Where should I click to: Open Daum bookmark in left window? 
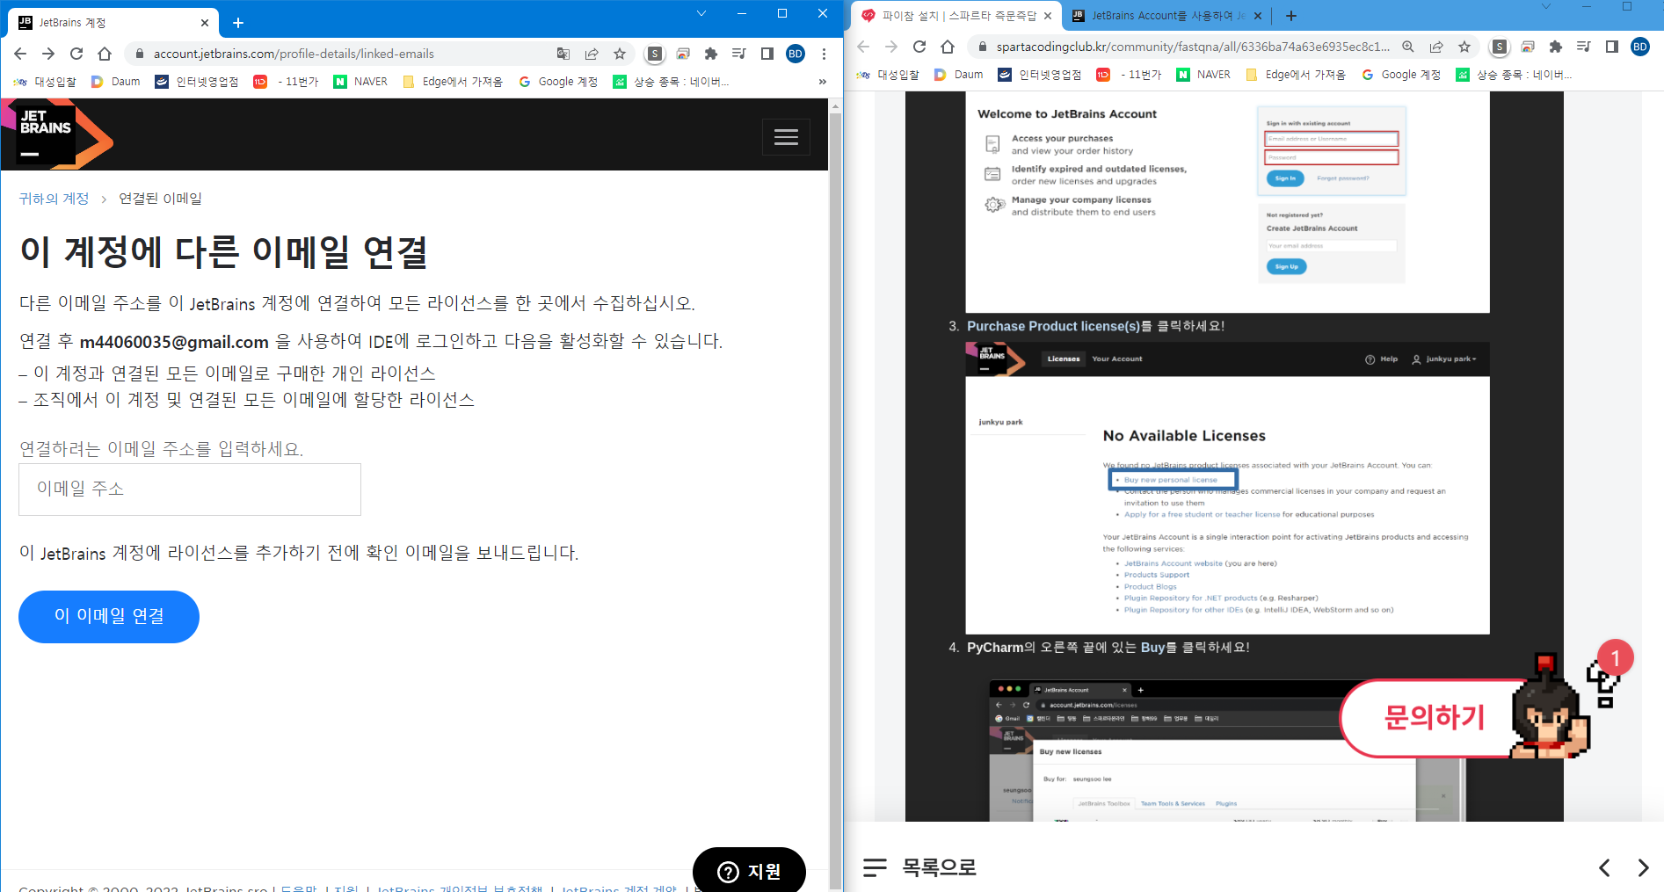pyautogui.click(x=116, y=82)
